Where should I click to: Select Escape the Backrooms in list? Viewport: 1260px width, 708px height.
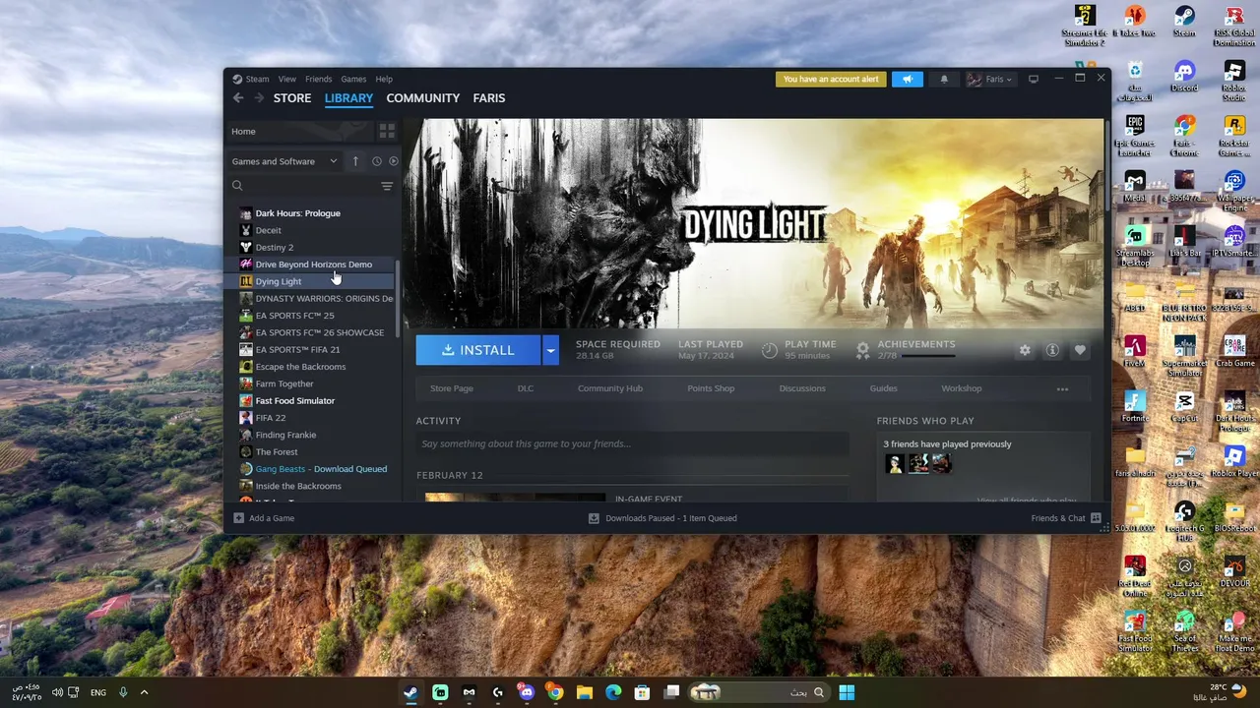[x=300, y=367]
